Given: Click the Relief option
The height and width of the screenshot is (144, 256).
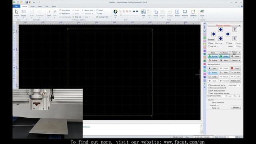Looking at the screenshot, I should (100, 10).
